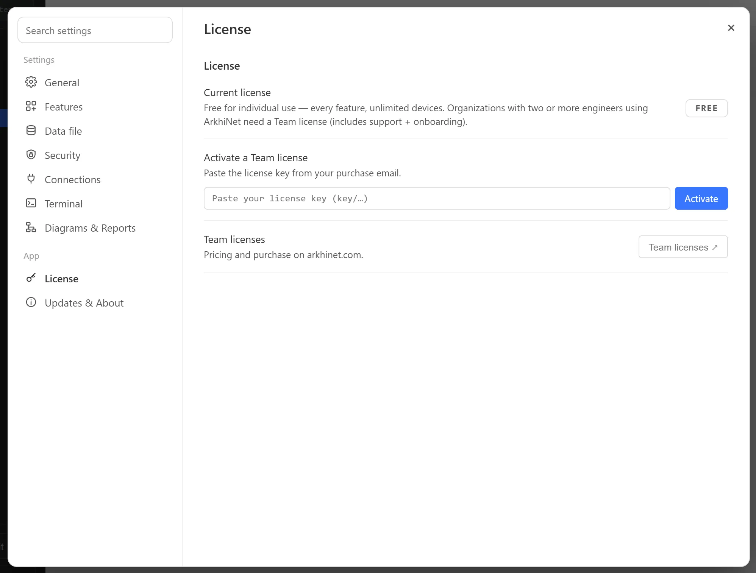Click 'Pricing and purchase on arkhinet.com.' text
Screen dimensions: 756x573
[x=283, y=255]
